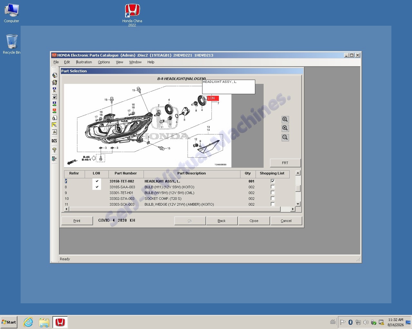The image size is (412, 329).
Task: Click the Start button
Action: point(9,322)
